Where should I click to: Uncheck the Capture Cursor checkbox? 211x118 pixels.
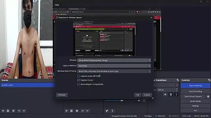(78, 80)
